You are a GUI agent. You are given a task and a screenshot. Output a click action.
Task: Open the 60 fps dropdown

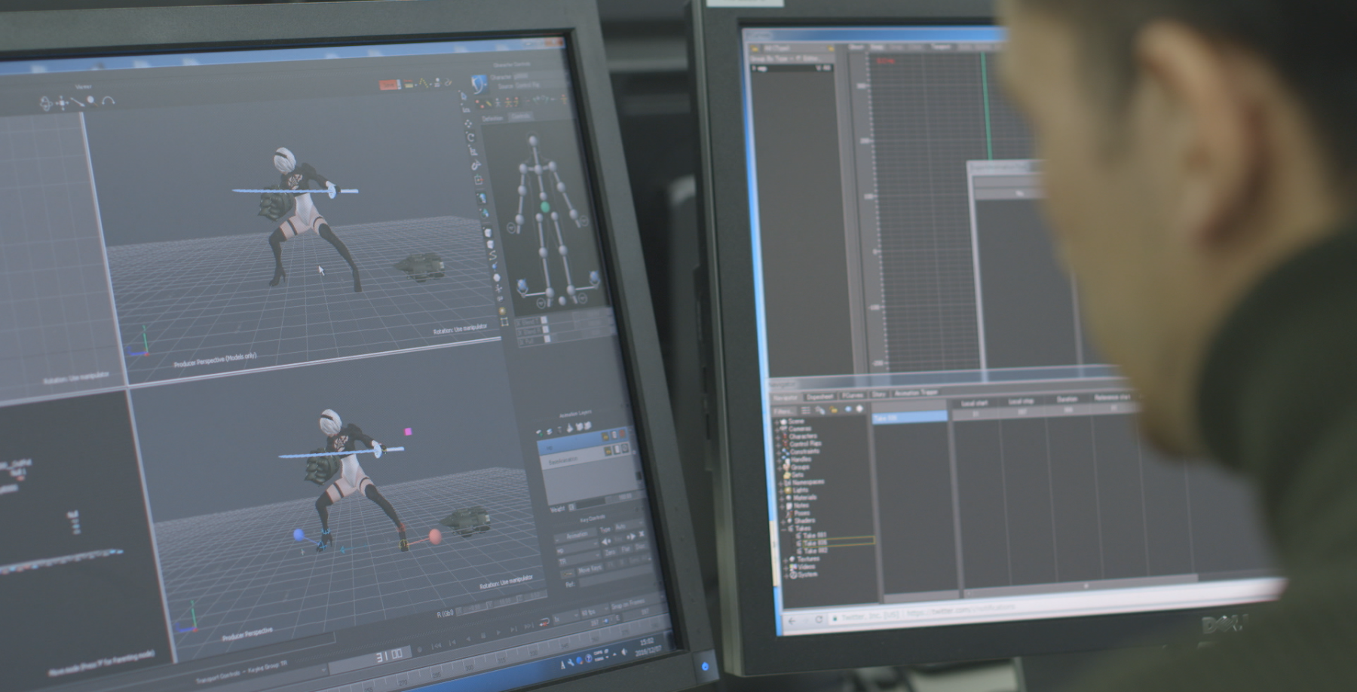(x=595, y=612)
